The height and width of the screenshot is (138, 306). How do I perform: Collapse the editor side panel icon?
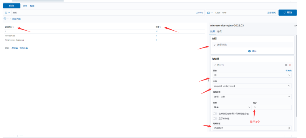295,26
